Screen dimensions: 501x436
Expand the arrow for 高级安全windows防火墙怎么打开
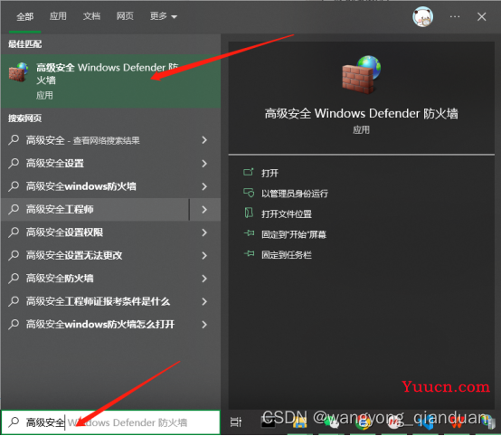(204, 325)
